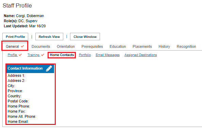Click the red checkmark next to Profile link

pyautogui.click(x=20, y=55)
